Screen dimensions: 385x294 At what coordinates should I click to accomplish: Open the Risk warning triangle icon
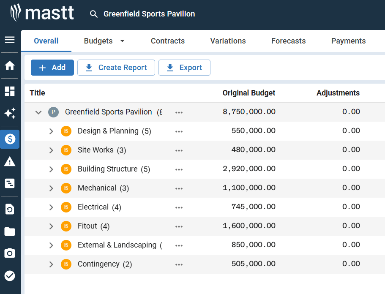click(10, 161)
